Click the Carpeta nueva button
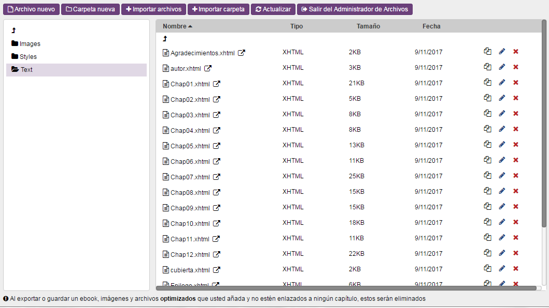Viewport: 549px width, 308px height. (90, 9)
